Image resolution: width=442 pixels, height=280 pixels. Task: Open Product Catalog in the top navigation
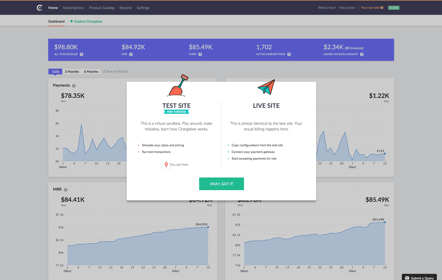pyautogui.click(x=102, y=8)
